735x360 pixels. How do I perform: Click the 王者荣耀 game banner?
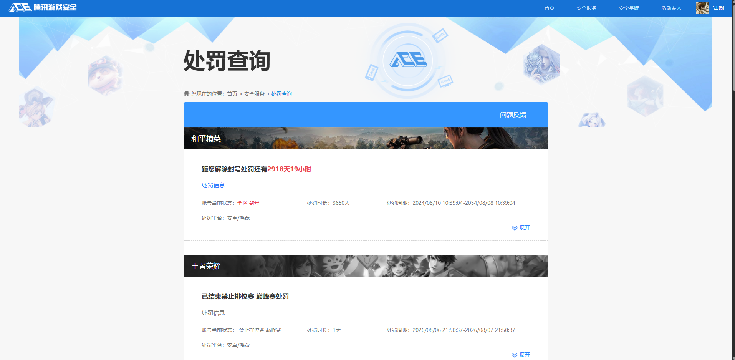click(366, 265)
